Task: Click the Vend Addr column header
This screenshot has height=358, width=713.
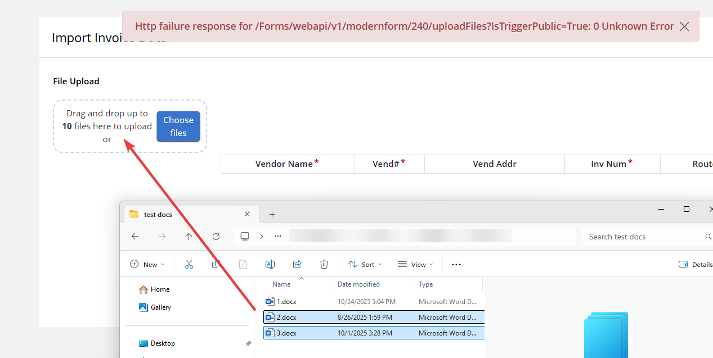Action: [x=495, y=164]
